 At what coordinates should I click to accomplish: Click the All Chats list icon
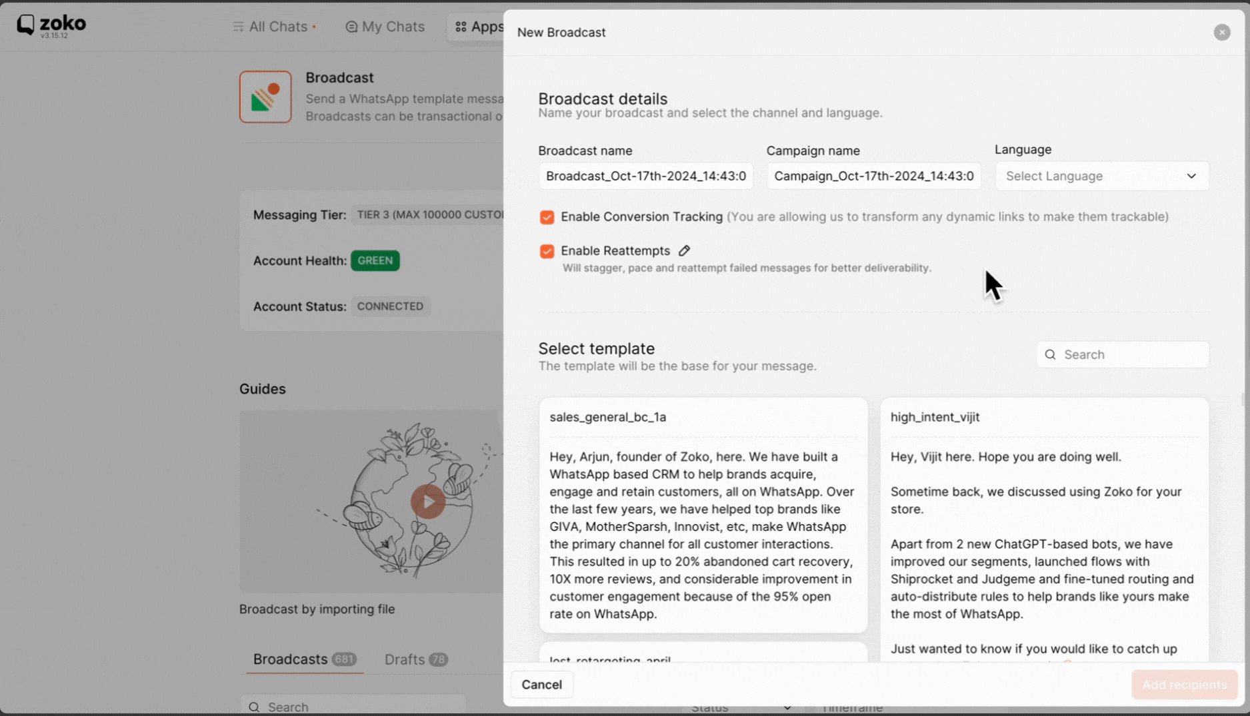point(238,27)
